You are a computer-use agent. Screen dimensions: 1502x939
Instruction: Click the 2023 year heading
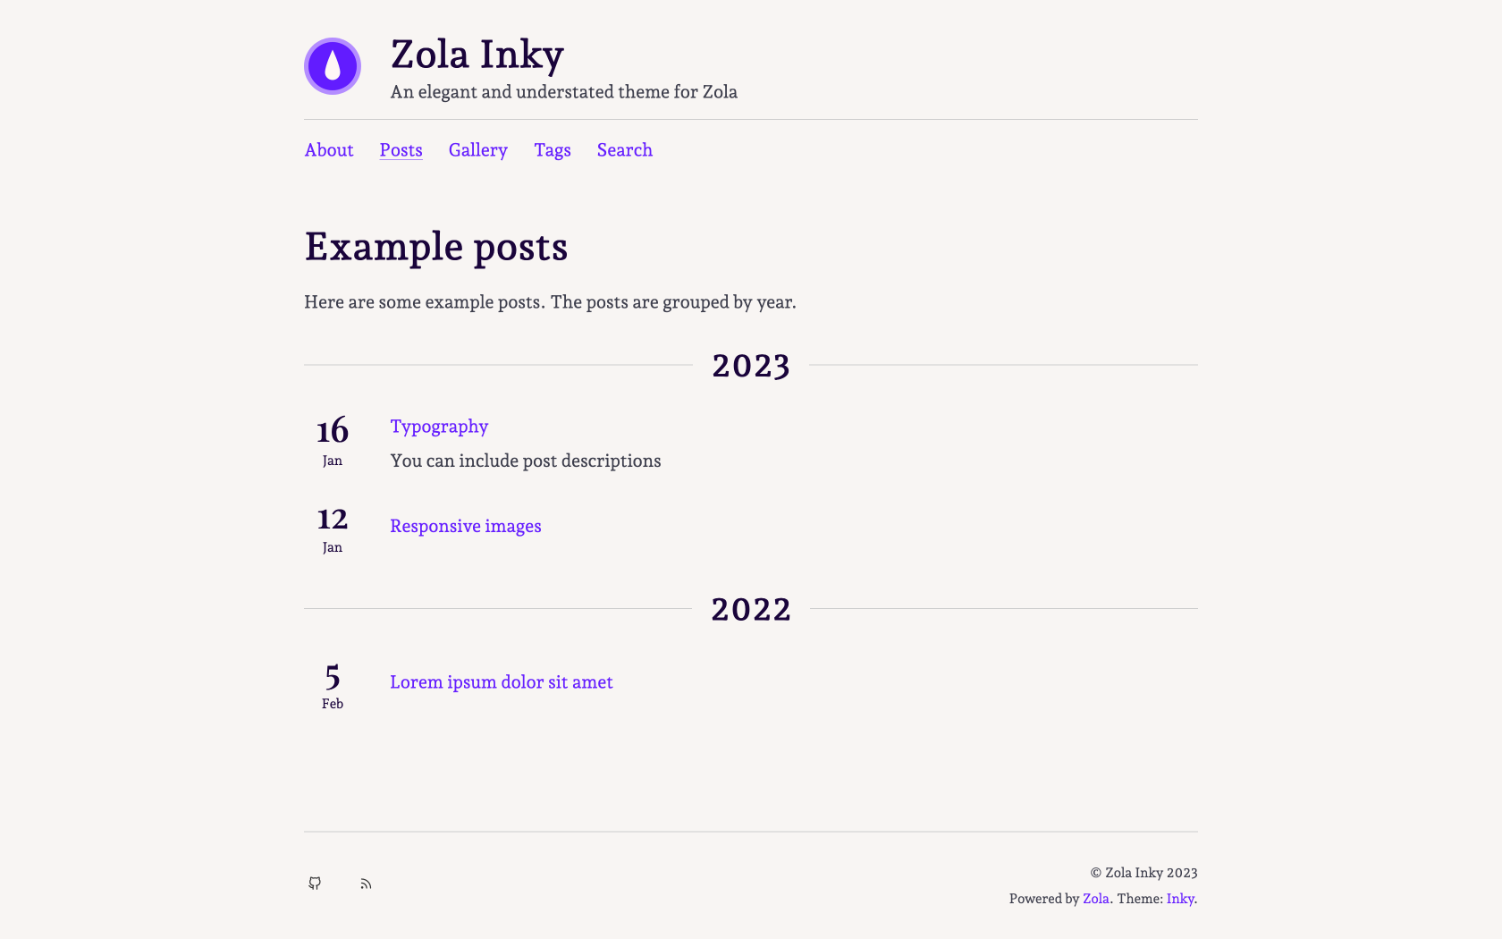click(x=750, y=365)
